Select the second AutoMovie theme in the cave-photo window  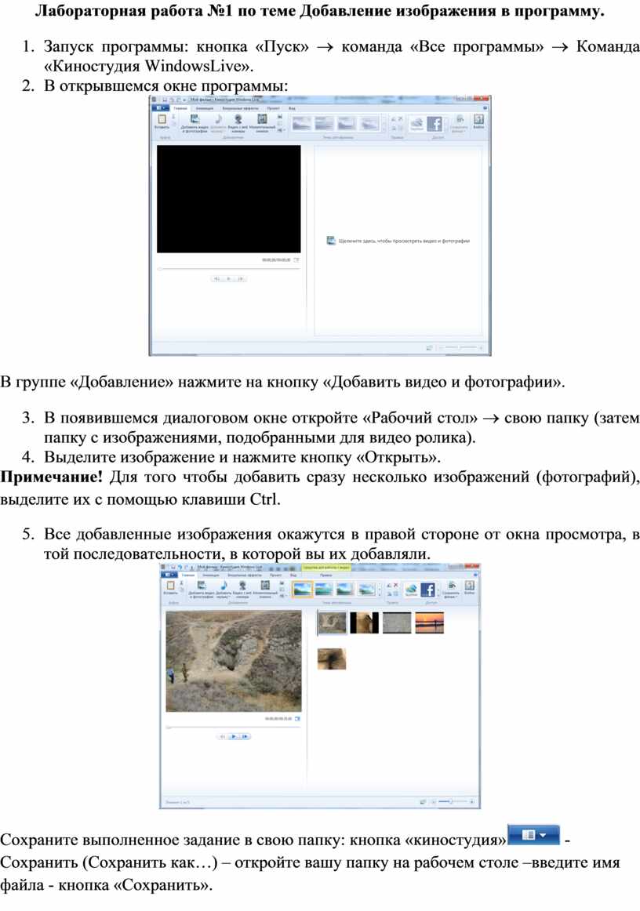point(324,589)
